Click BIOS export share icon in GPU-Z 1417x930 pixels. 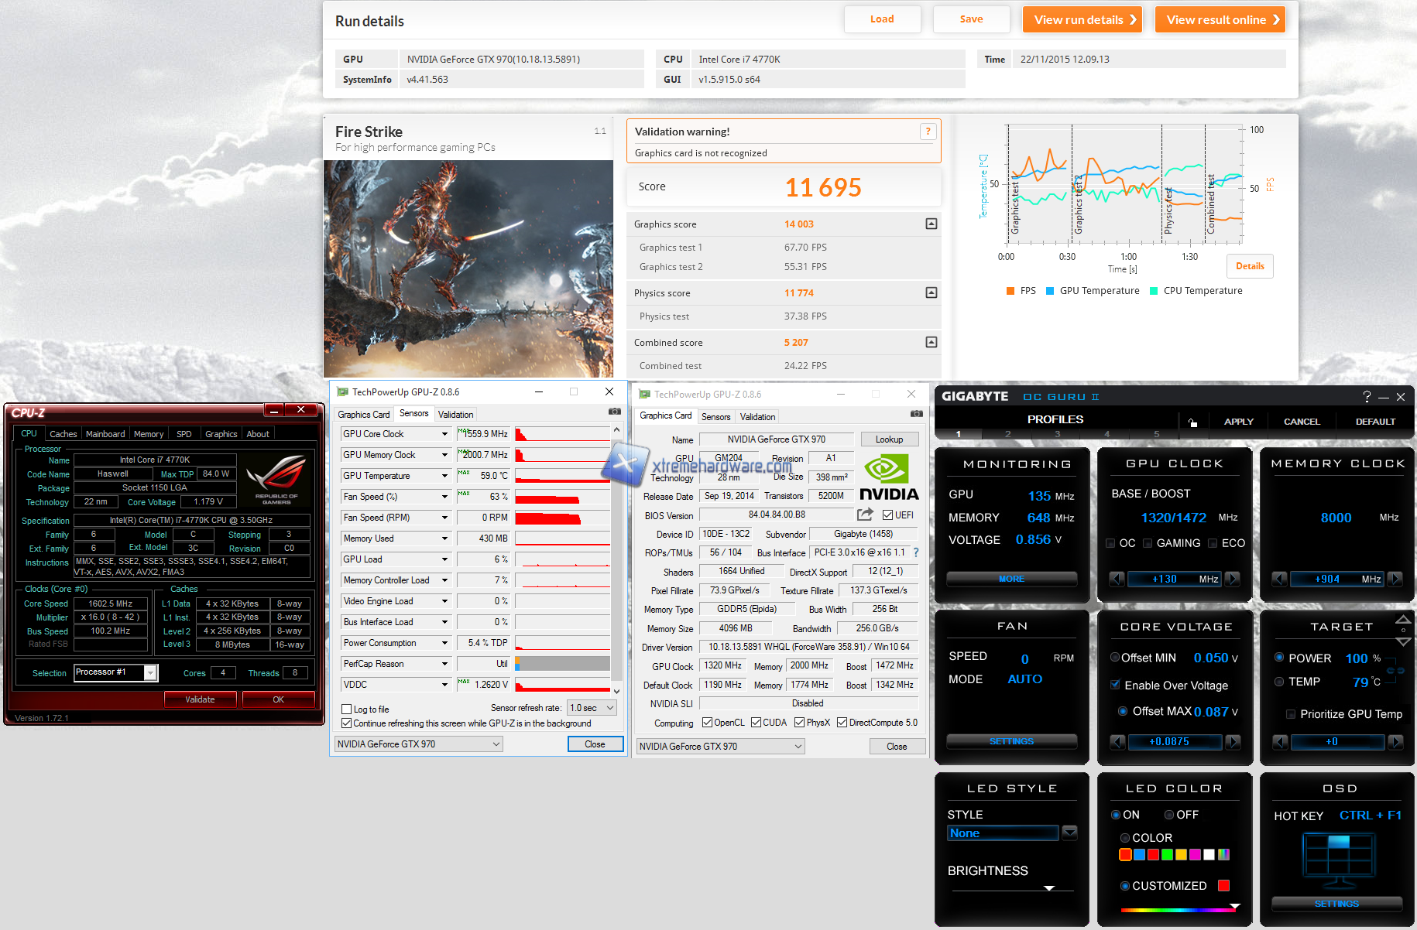point(865,515)
